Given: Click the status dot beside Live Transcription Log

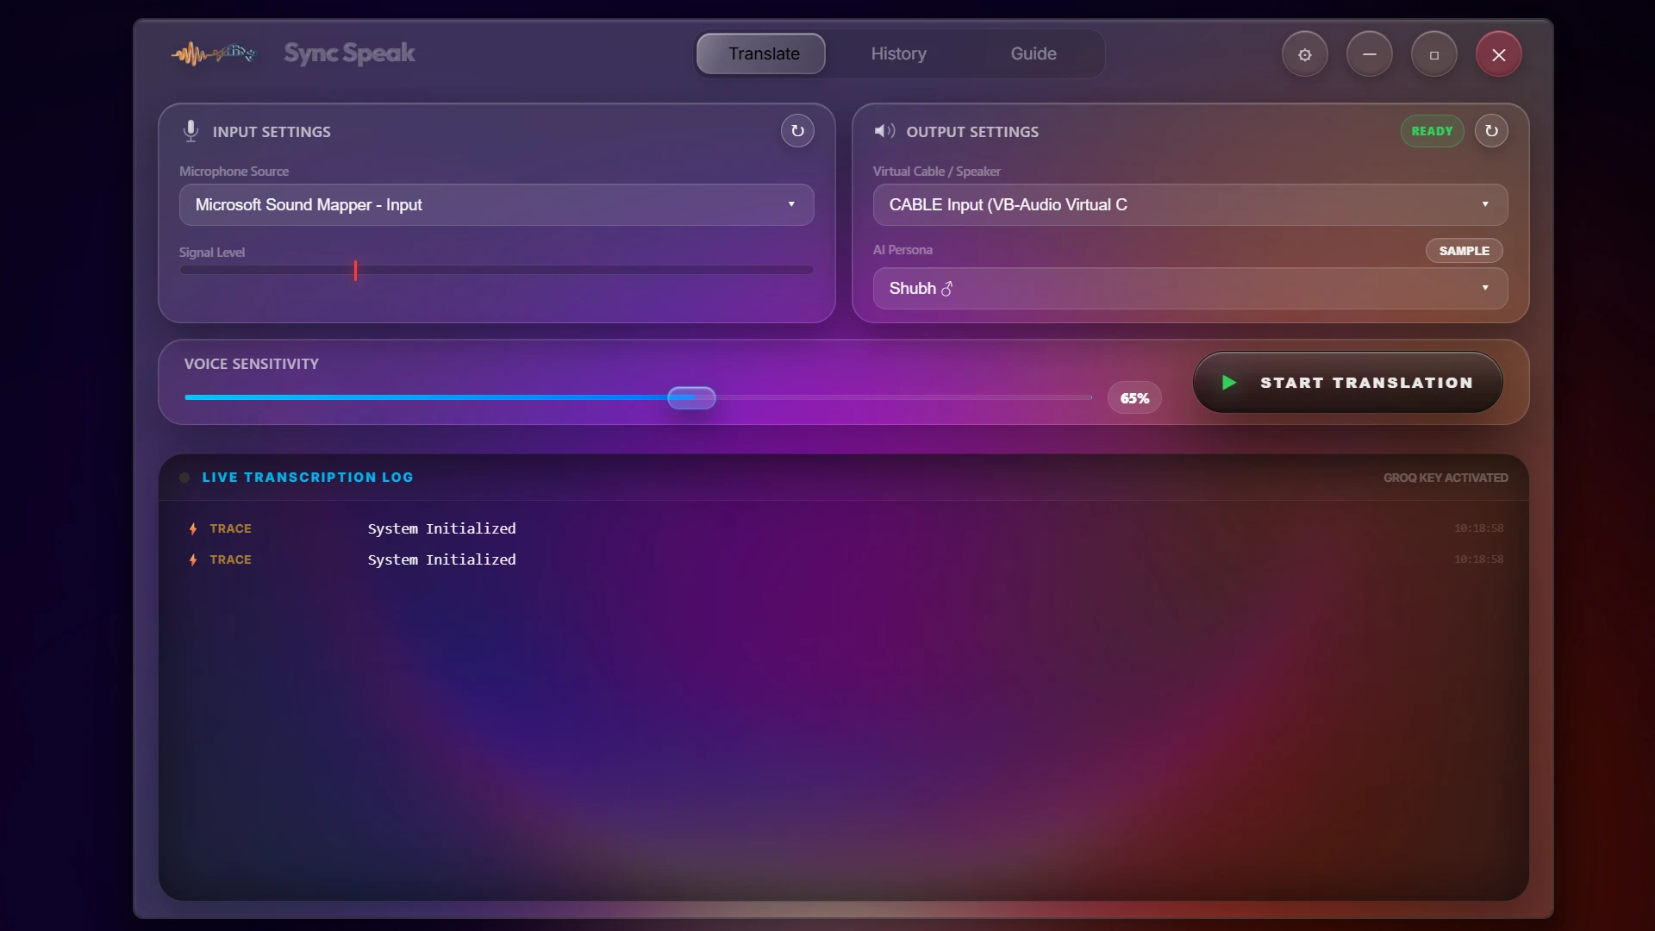Looking at the screenshot, I should [x=184, y=478].
